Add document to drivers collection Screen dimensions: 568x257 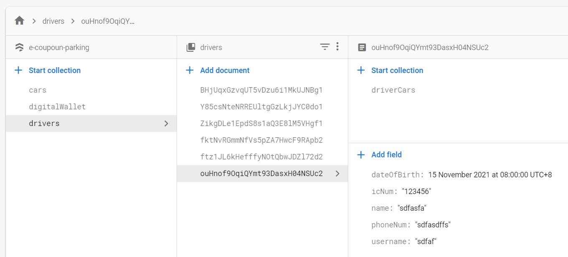tap(225, 71)
